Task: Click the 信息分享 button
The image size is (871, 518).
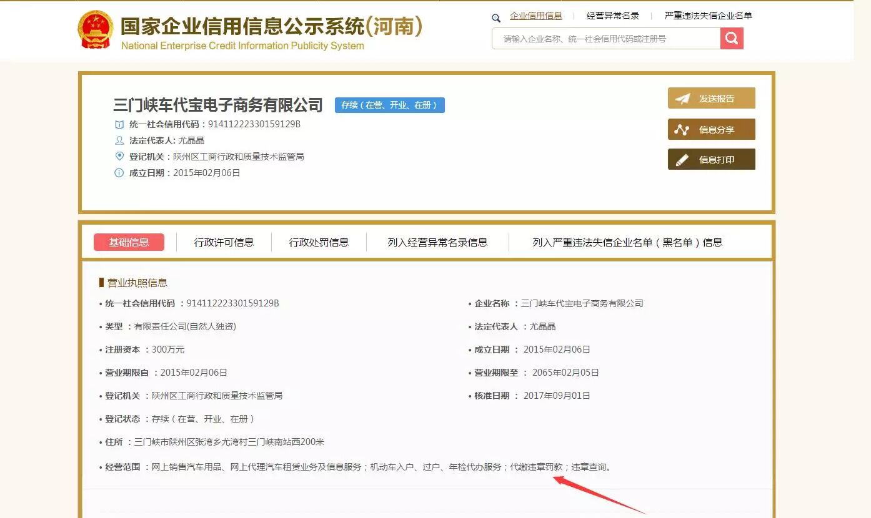Action: click(712, 130)
